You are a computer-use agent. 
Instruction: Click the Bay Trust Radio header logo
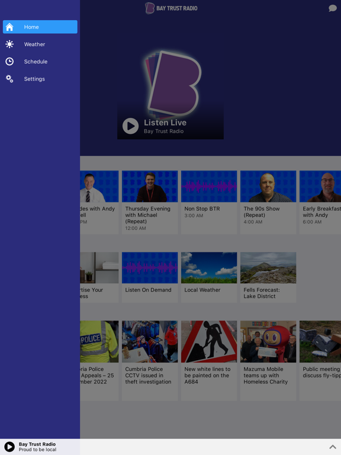click(171, 8)
